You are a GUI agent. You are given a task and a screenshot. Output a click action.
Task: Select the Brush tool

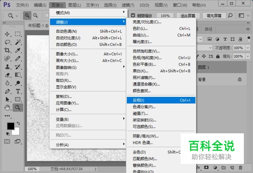tap(18, 59)
